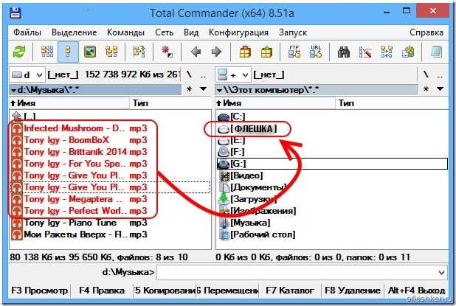
Task: Click the F6 Перемещение button
Action: coord(227,291)
